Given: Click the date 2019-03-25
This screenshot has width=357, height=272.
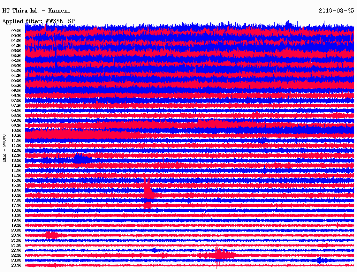Looking at the screenshot, I should [336, 11].
